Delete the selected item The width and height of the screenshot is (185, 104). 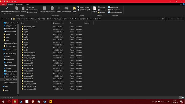(59, 9)
